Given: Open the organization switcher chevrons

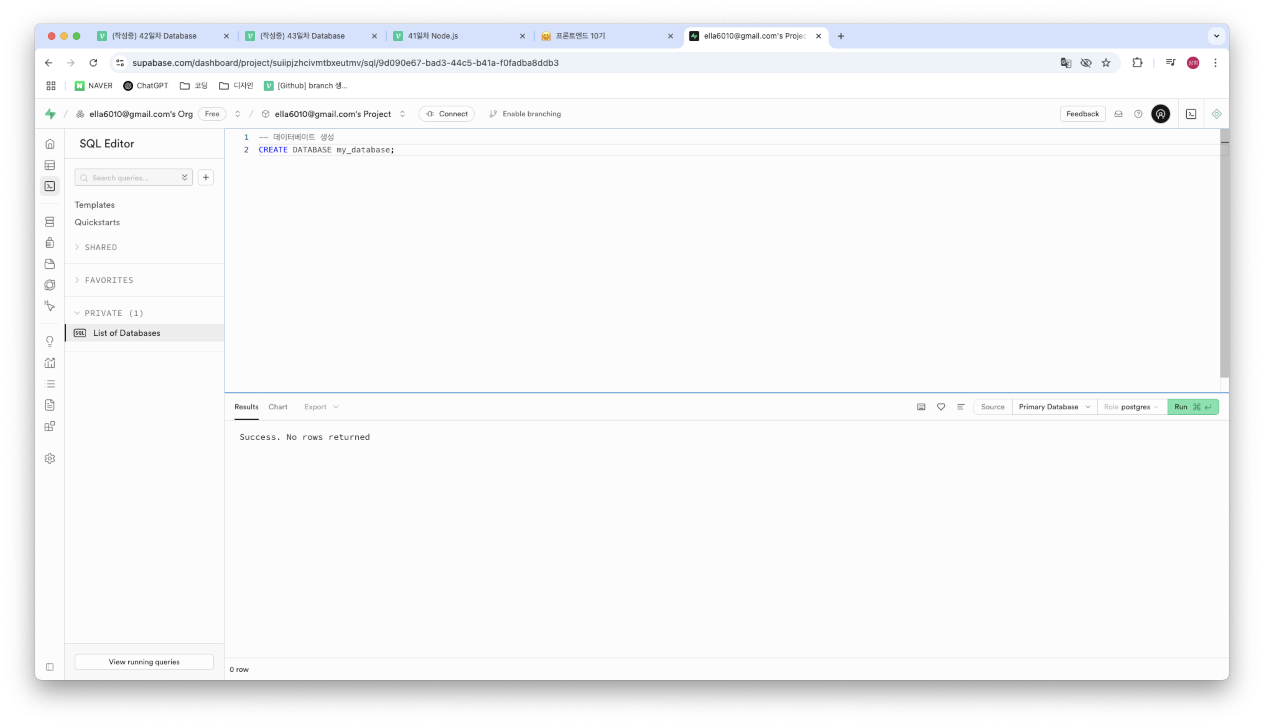Looking at the screenshot, I should tap(238, 114).
